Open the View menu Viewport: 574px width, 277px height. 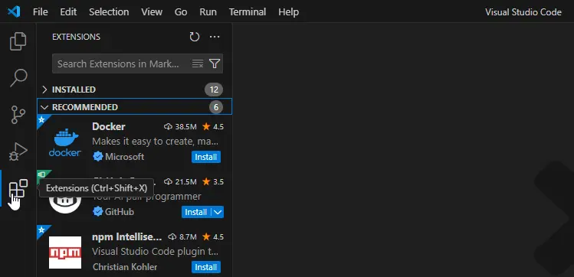[152, 12]
